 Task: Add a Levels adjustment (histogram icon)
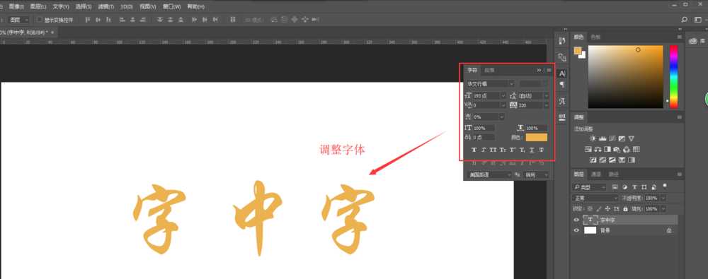(x=603, y=138)
